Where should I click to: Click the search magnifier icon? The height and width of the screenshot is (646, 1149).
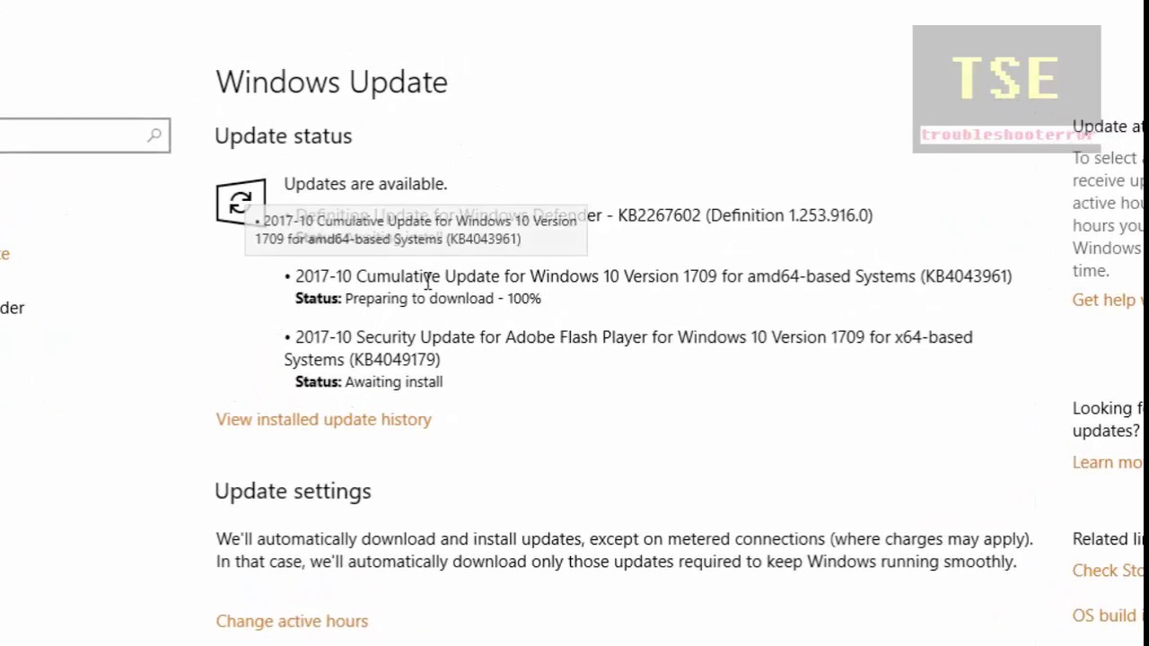point(154,135)
